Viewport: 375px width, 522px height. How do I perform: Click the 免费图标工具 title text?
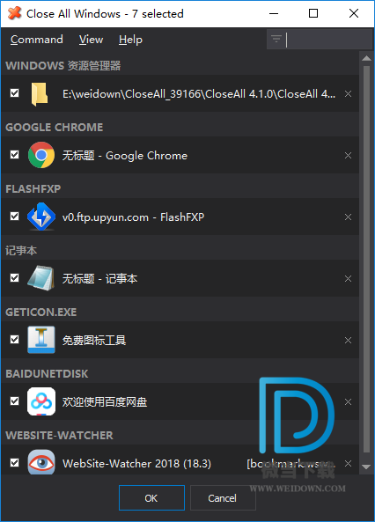[x=94, y=341]
